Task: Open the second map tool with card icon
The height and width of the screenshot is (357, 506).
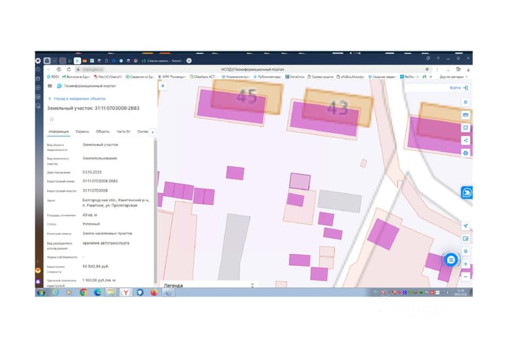Action: [x=466, y=115]
